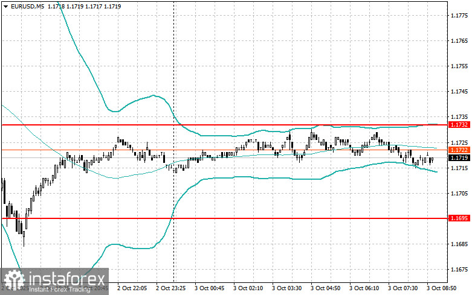The width and height of the screenshot is (472, 295).
Task: Click the 1.1745 price axis value
Action: [460, 92]
